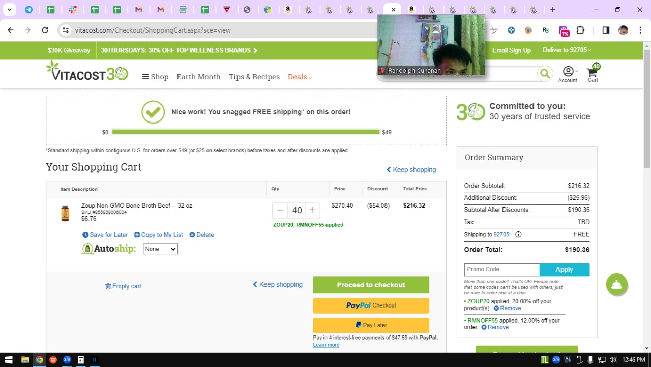The image size is (651, 367).
Task: Click Keep shopping link beside Proceed to checkout
Action: [x=278, y=285]
